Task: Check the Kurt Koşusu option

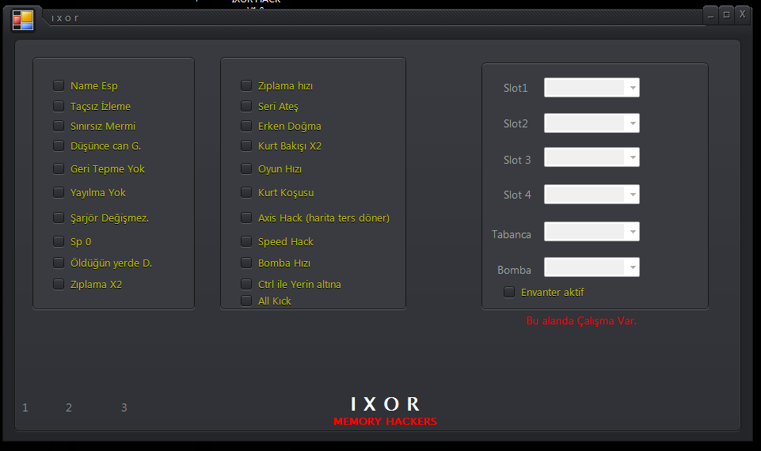Action: (x=246, y=192)
